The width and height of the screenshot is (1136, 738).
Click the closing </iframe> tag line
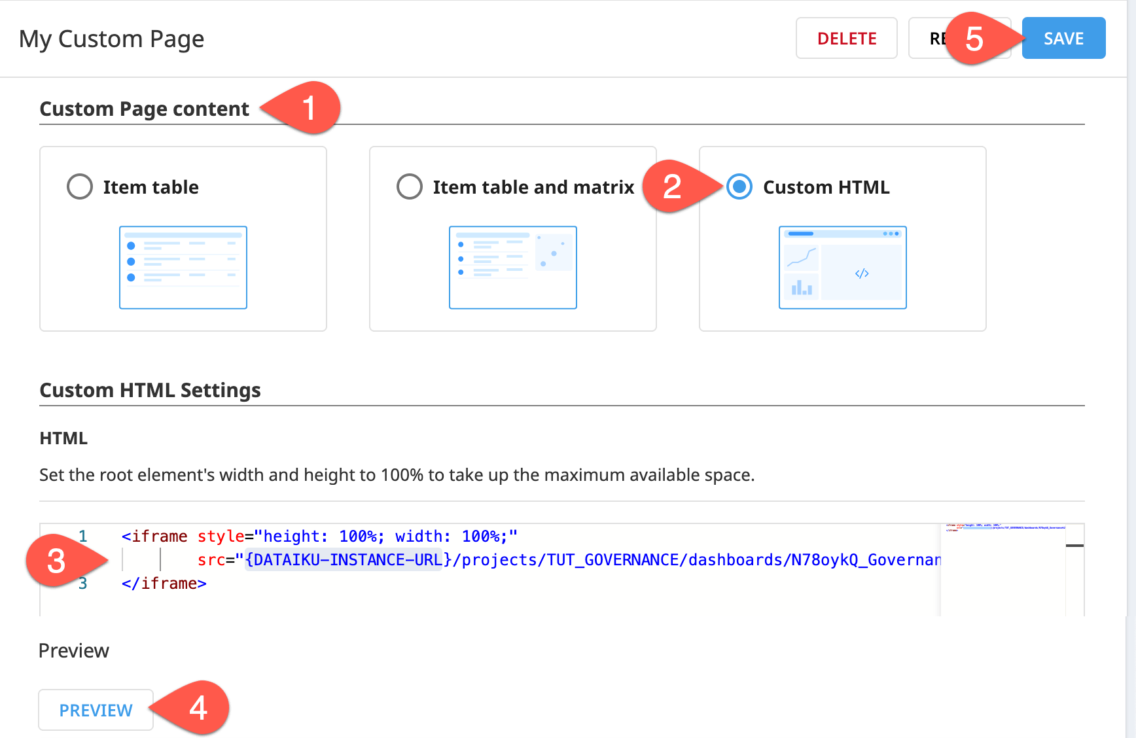point(164,584)
